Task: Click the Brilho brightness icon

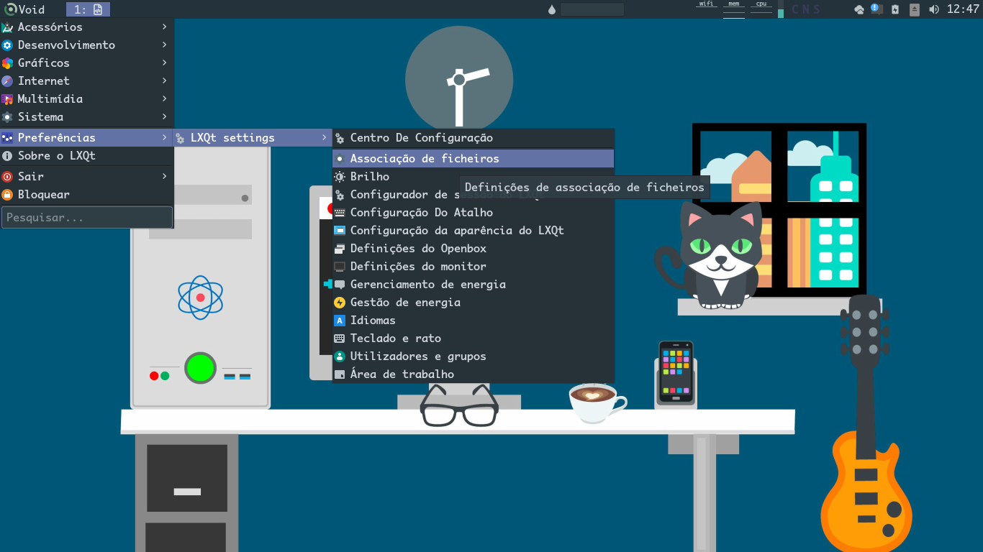Action: tap(340, 177)
